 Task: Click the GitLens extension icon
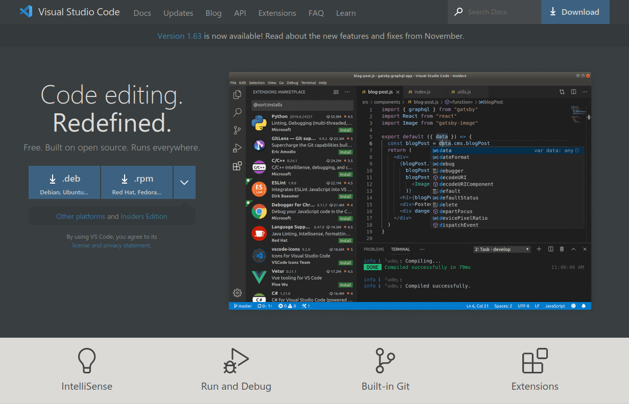[x=259, y=145]
